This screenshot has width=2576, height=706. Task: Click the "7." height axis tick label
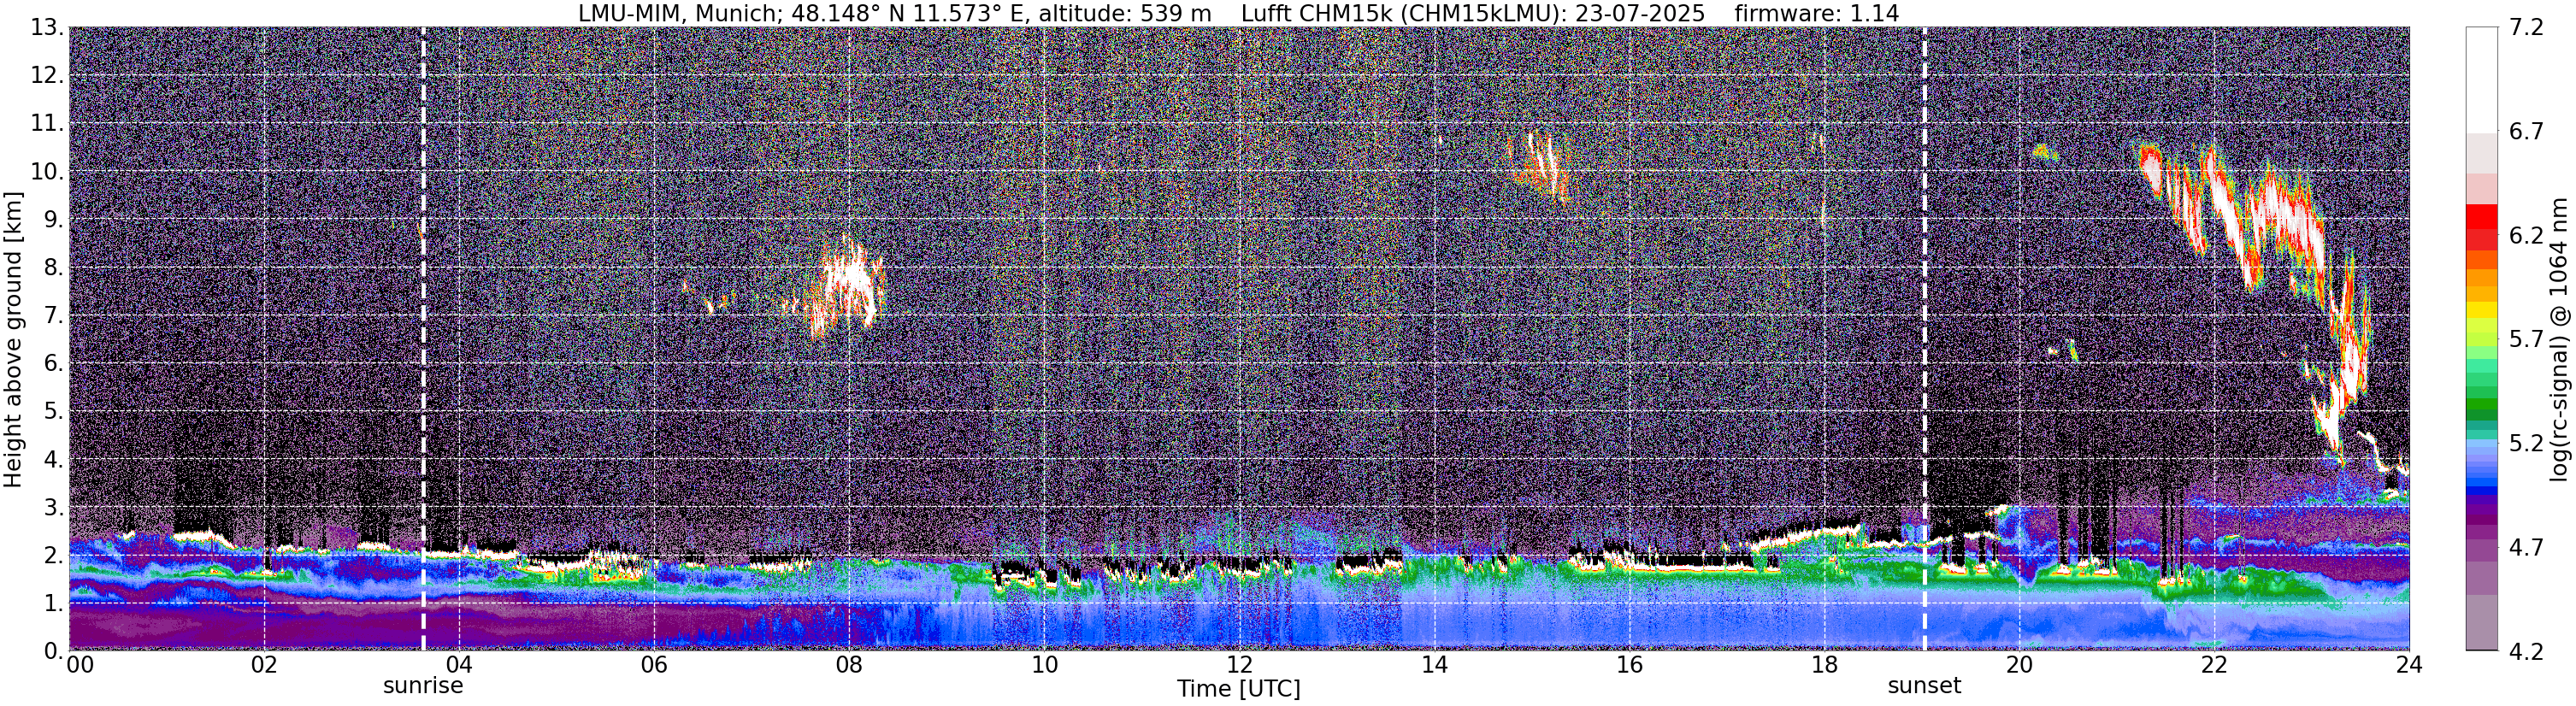(53, 316)
